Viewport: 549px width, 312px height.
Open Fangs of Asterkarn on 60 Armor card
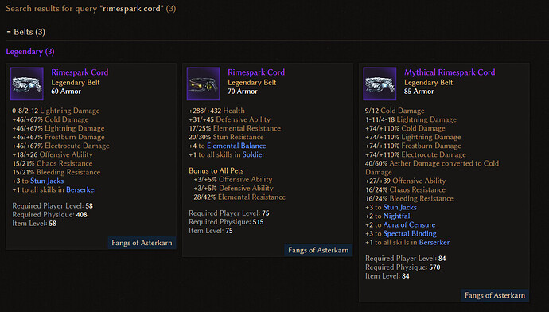pyautogui.click(x=142, y=243)
